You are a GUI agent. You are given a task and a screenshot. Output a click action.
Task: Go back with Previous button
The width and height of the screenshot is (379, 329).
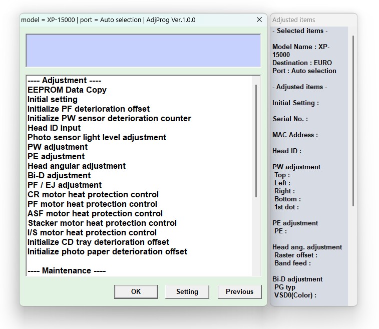(239, 291)
